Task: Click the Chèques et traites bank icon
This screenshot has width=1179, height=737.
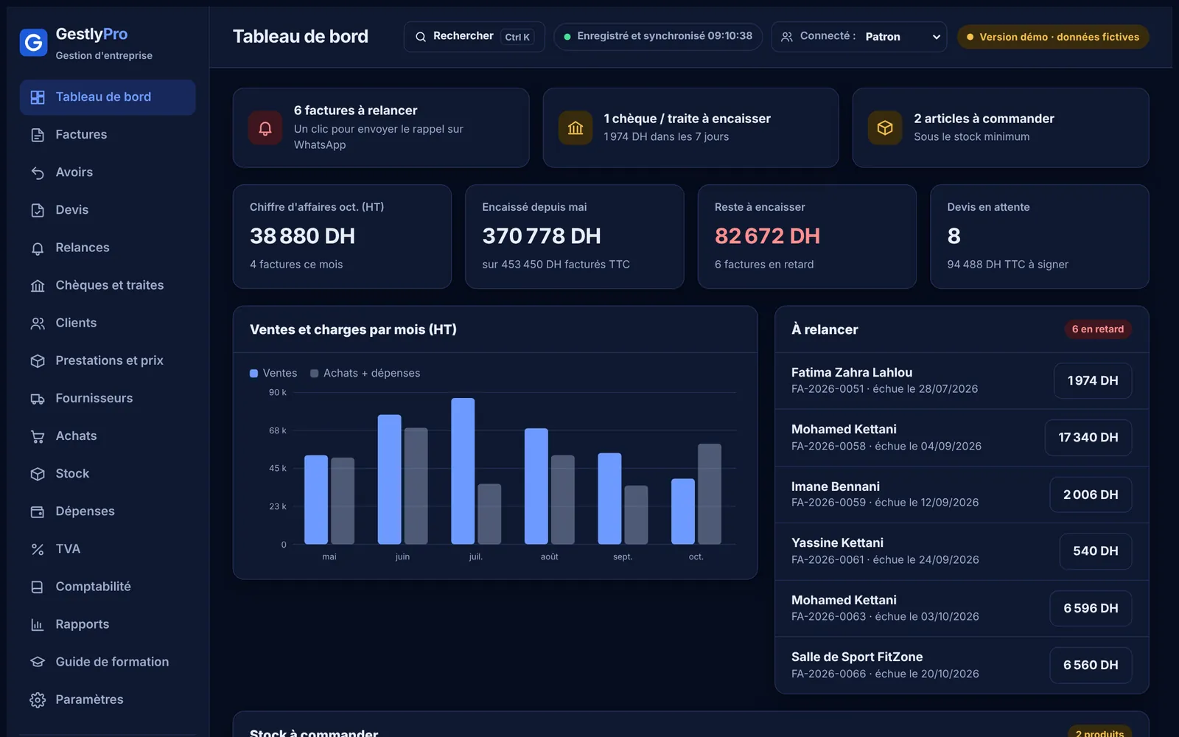Action: pos(38,286)
